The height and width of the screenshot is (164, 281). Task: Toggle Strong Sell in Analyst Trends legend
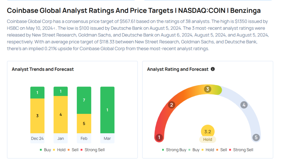(x=92, y=150)
